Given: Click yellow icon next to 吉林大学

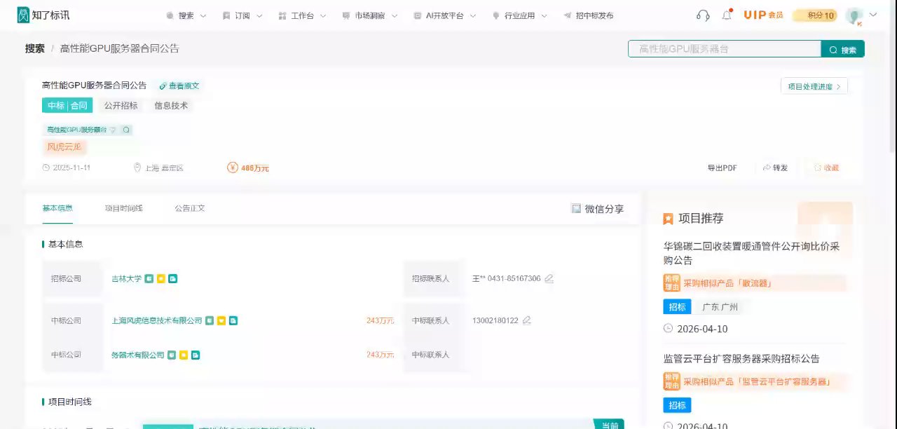Looking at the screenshot, I should (x=161, y=278).
